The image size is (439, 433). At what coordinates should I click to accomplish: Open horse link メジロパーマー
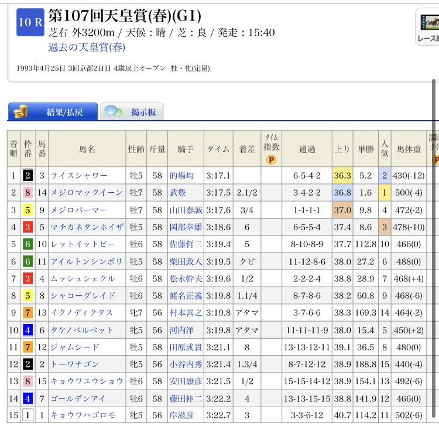pyautogui.click(x=78, y=210)
